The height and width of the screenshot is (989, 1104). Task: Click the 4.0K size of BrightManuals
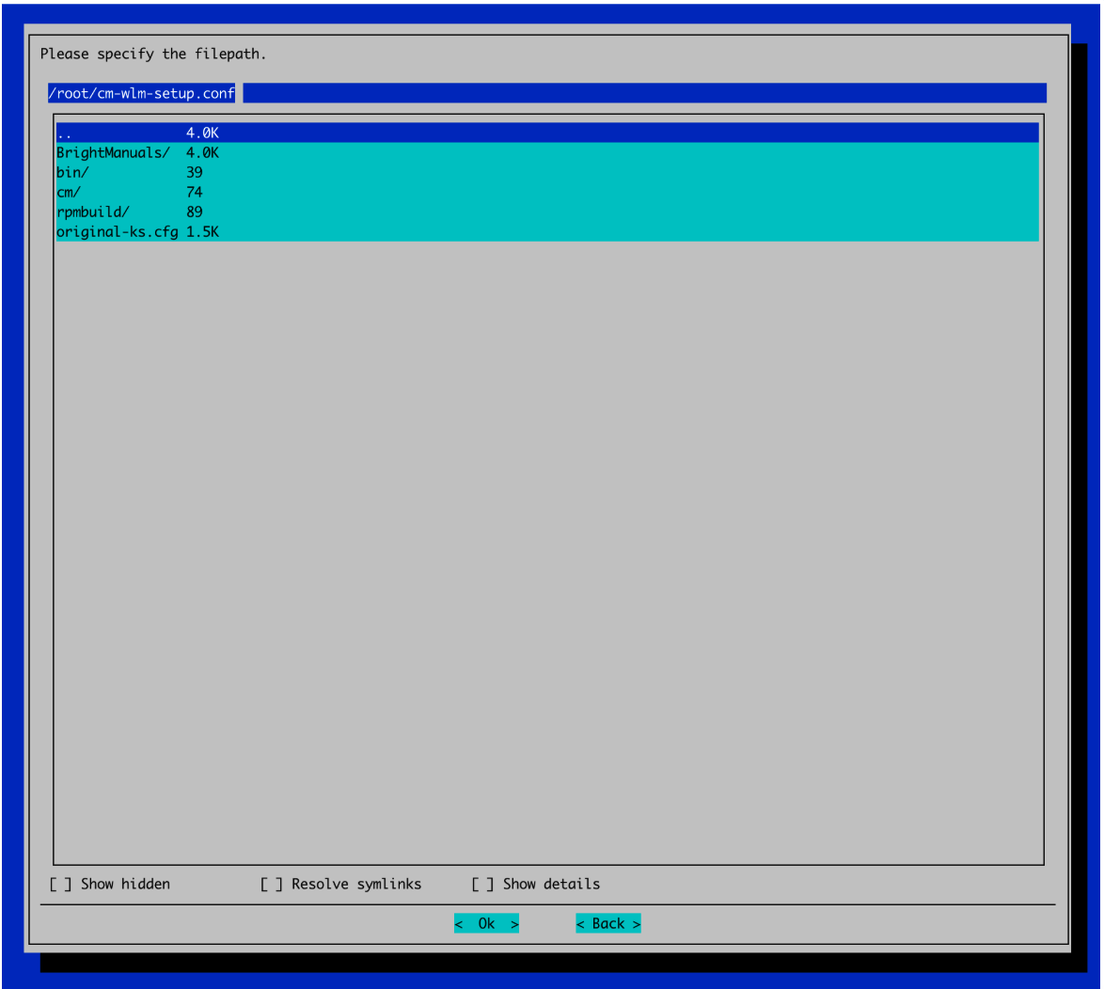(203, 152)
